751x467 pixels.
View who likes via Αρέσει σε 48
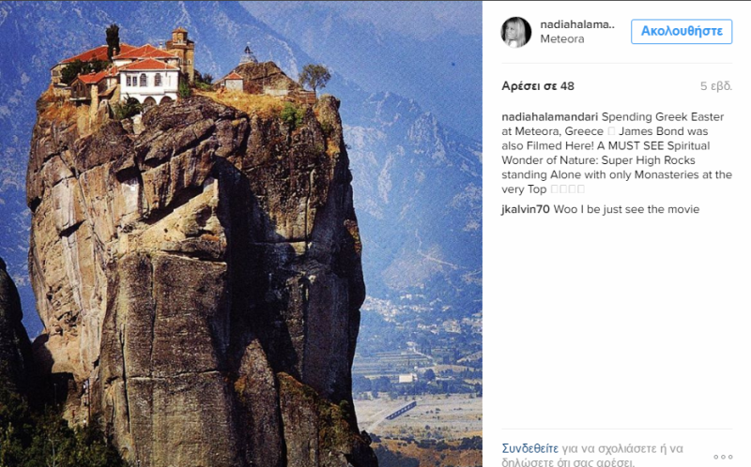tap(538, 86)
